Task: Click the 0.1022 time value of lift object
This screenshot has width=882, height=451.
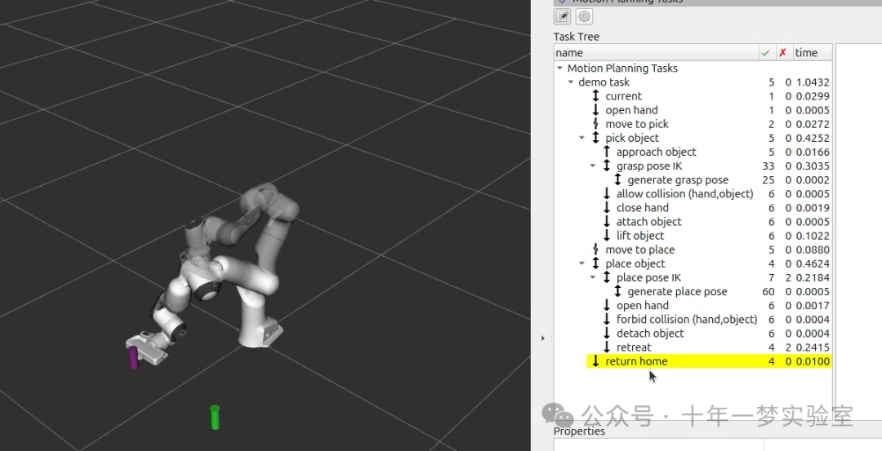Action: [x=813, y=236]
